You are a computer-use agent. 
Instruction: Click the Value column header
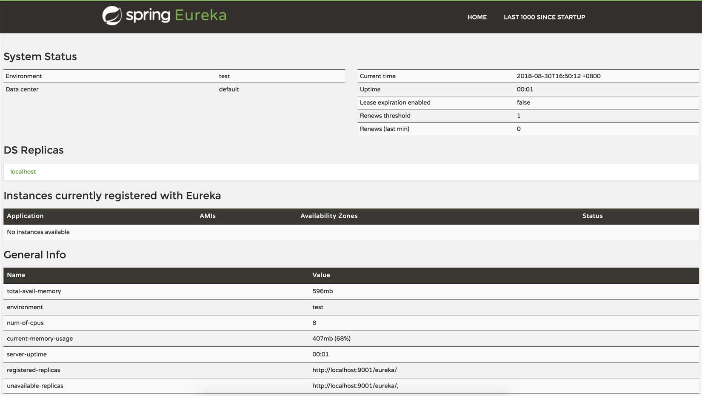(321, 275)
